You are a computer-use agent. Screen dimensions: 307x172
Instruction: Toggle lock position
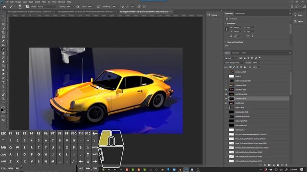(237, 67)
